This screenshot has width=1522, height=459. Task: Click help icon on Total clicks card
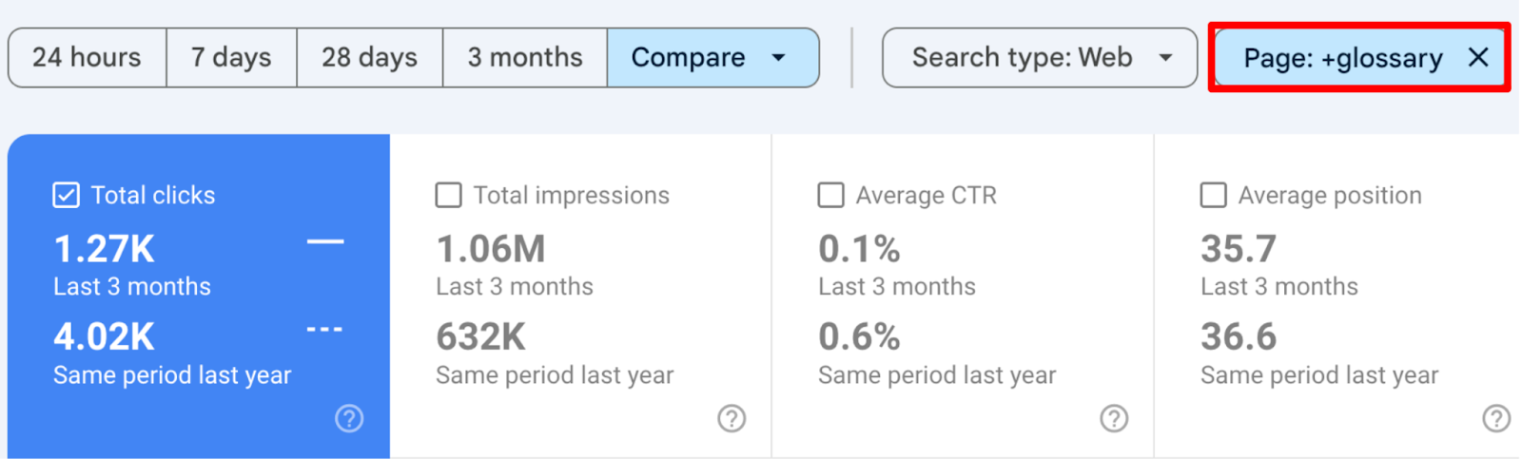coord(349,418)
